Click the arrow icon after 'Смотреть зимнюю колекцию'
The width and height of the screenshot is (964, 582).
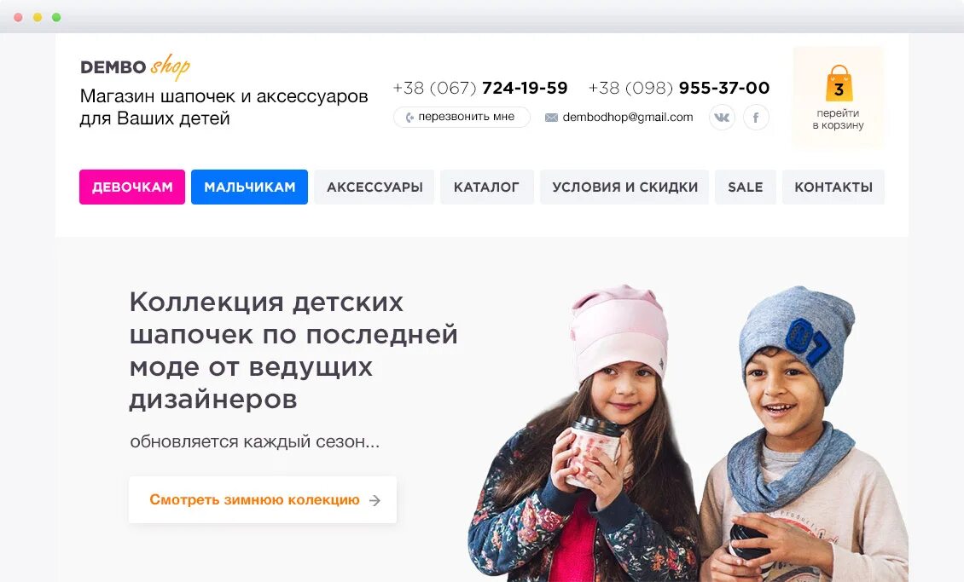click(375, 500)
